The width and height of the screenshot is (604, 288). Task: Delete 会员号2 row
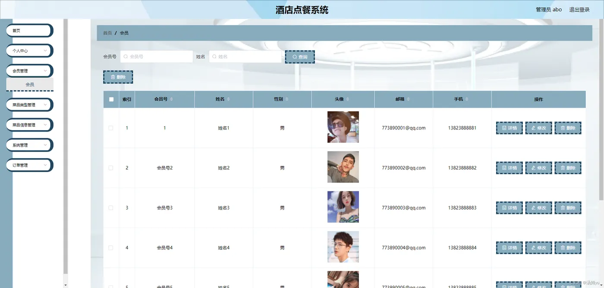[x=568, y=168]
